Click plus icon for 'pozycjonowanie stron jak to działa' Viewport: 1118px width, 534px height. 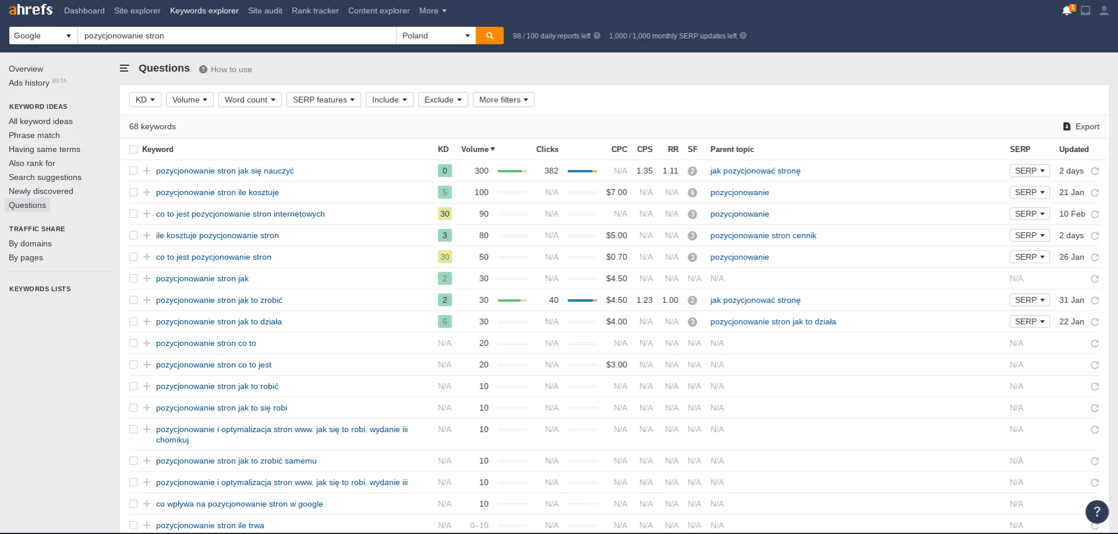pyautogui.click(x=147, y=321)
